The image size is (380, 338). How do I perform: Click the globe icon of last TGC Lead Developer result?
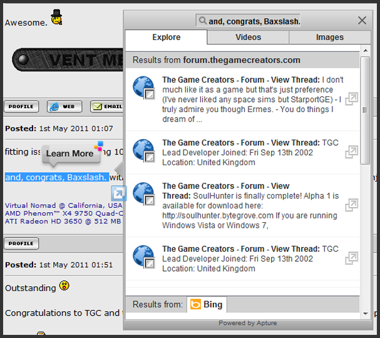coord(144,257)
